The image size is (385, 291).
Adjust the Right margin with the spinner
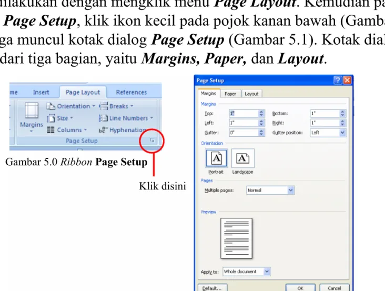342,123
